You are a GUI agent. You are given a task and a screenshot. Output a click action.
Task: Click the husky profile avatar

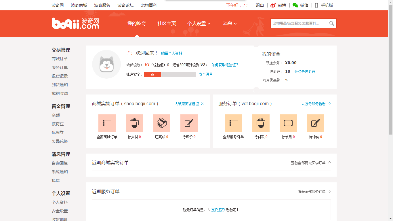tap(106, 64)
